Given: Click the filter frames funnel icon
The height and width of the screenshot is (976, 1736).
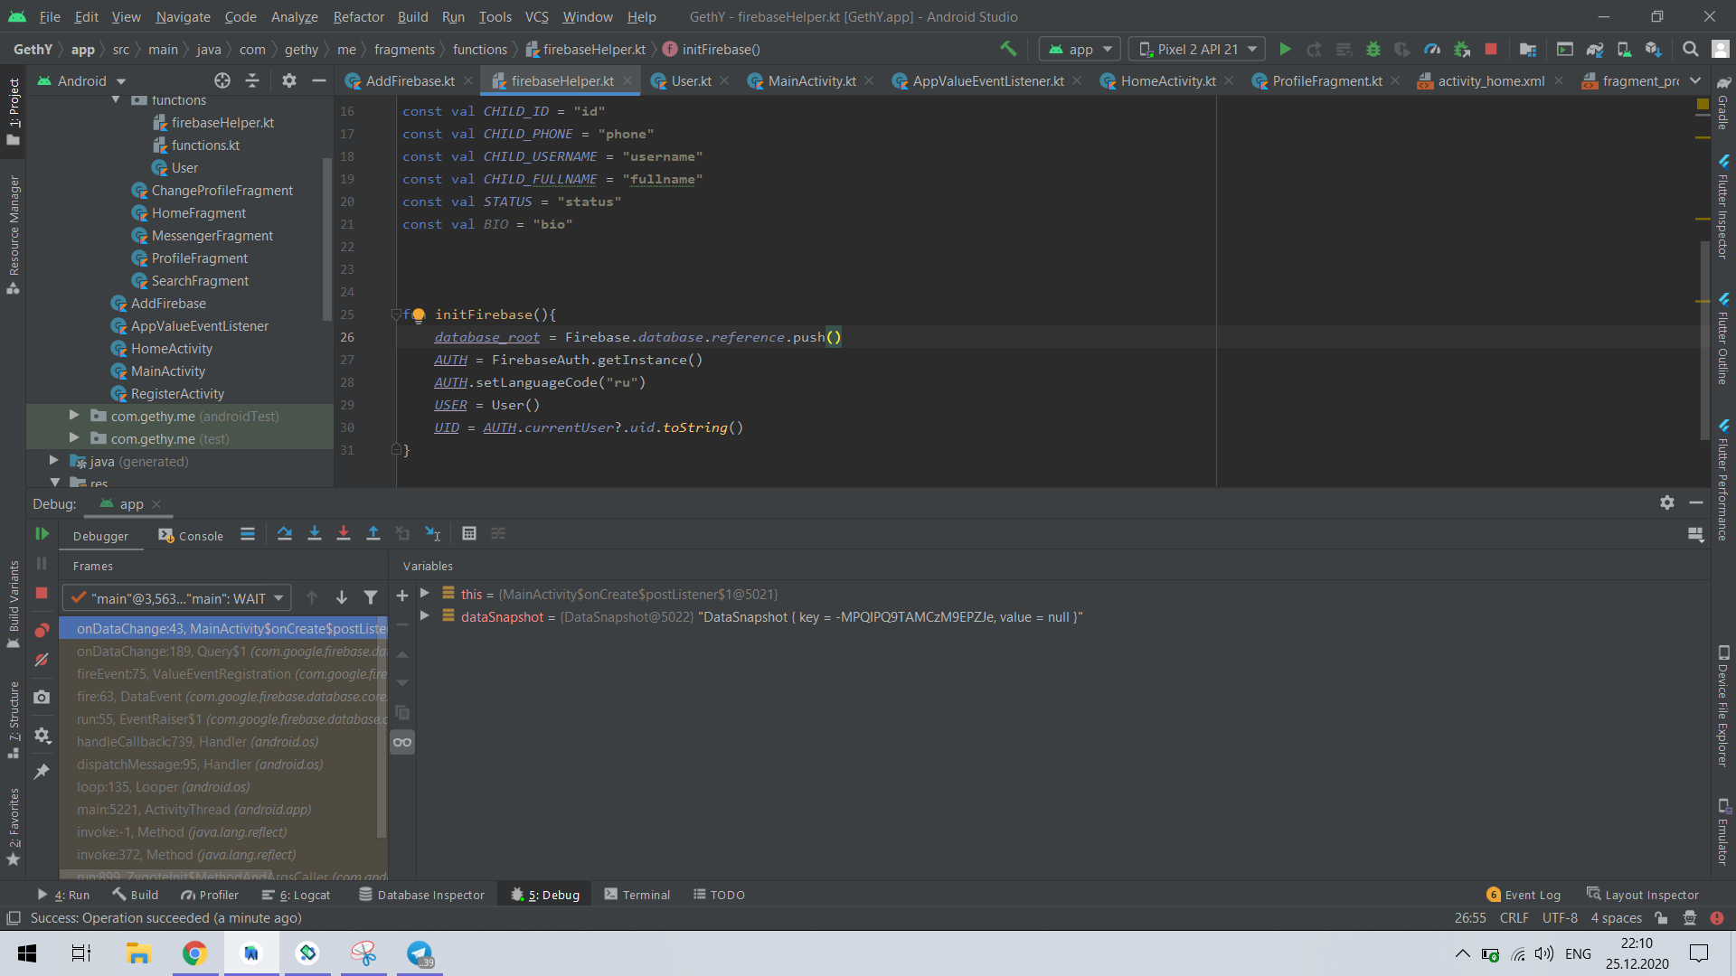Looking at the screenshot, I should pos(371,597).
